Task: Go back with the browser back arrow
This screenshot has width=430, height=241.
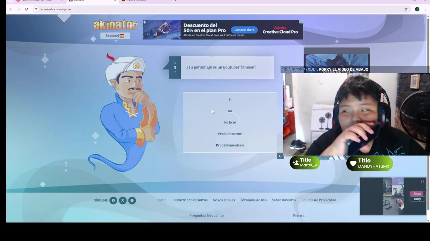Action: tap(11, 9)
